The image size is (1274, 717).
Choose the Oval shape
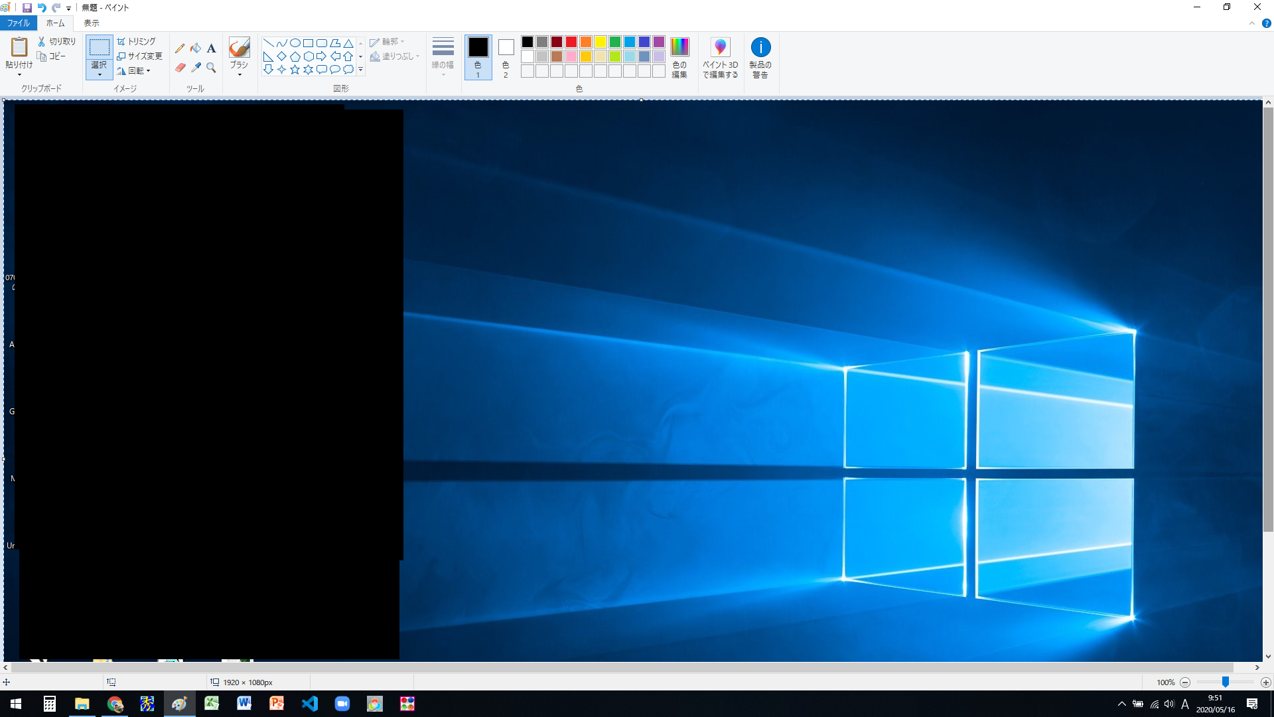pyautogui.click(x=295, y=43)
